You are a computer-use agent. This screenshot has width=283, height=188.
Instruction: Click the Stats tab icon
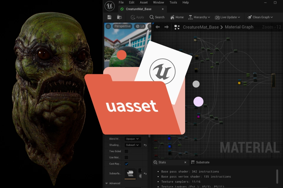coord(155,162)
